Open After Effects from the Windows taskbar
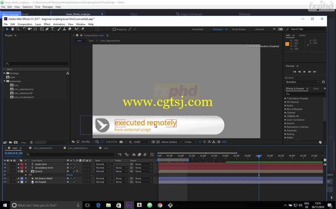Viewport: 336px width, 209px height. [129, 205]
